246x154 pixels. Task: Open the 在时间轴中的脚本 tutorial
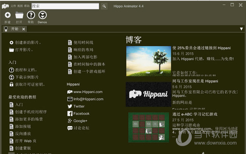click(89, 64)
